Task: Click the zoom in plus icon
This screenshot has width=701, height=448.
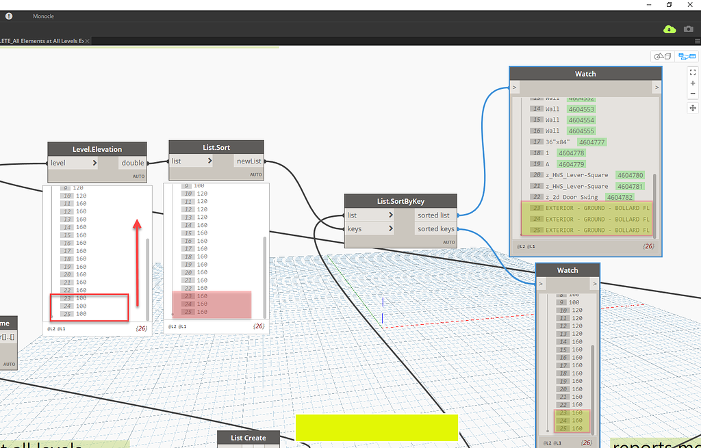Action: (x=693, y=83)
